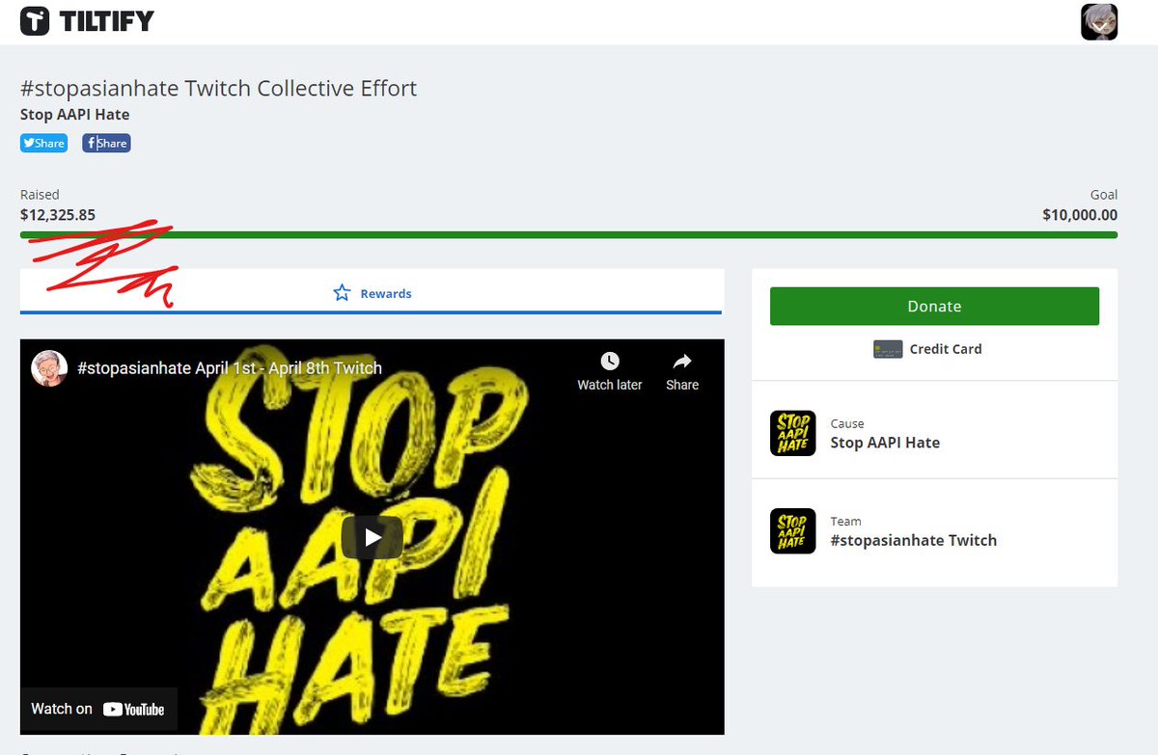This screenshot has width=1158, height=755.
Task: Select the goal amount $10,000.00
Action: pyautogui.click(x=1080, y=215)
